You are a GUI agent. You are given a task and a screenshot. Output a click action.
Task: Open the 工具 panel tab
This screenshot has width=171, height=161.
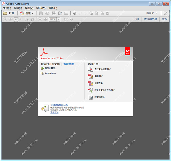point(136,19)
